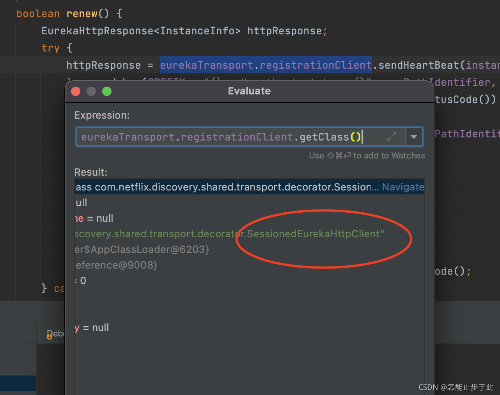Click the Navigate link in the result

(403, 187)
